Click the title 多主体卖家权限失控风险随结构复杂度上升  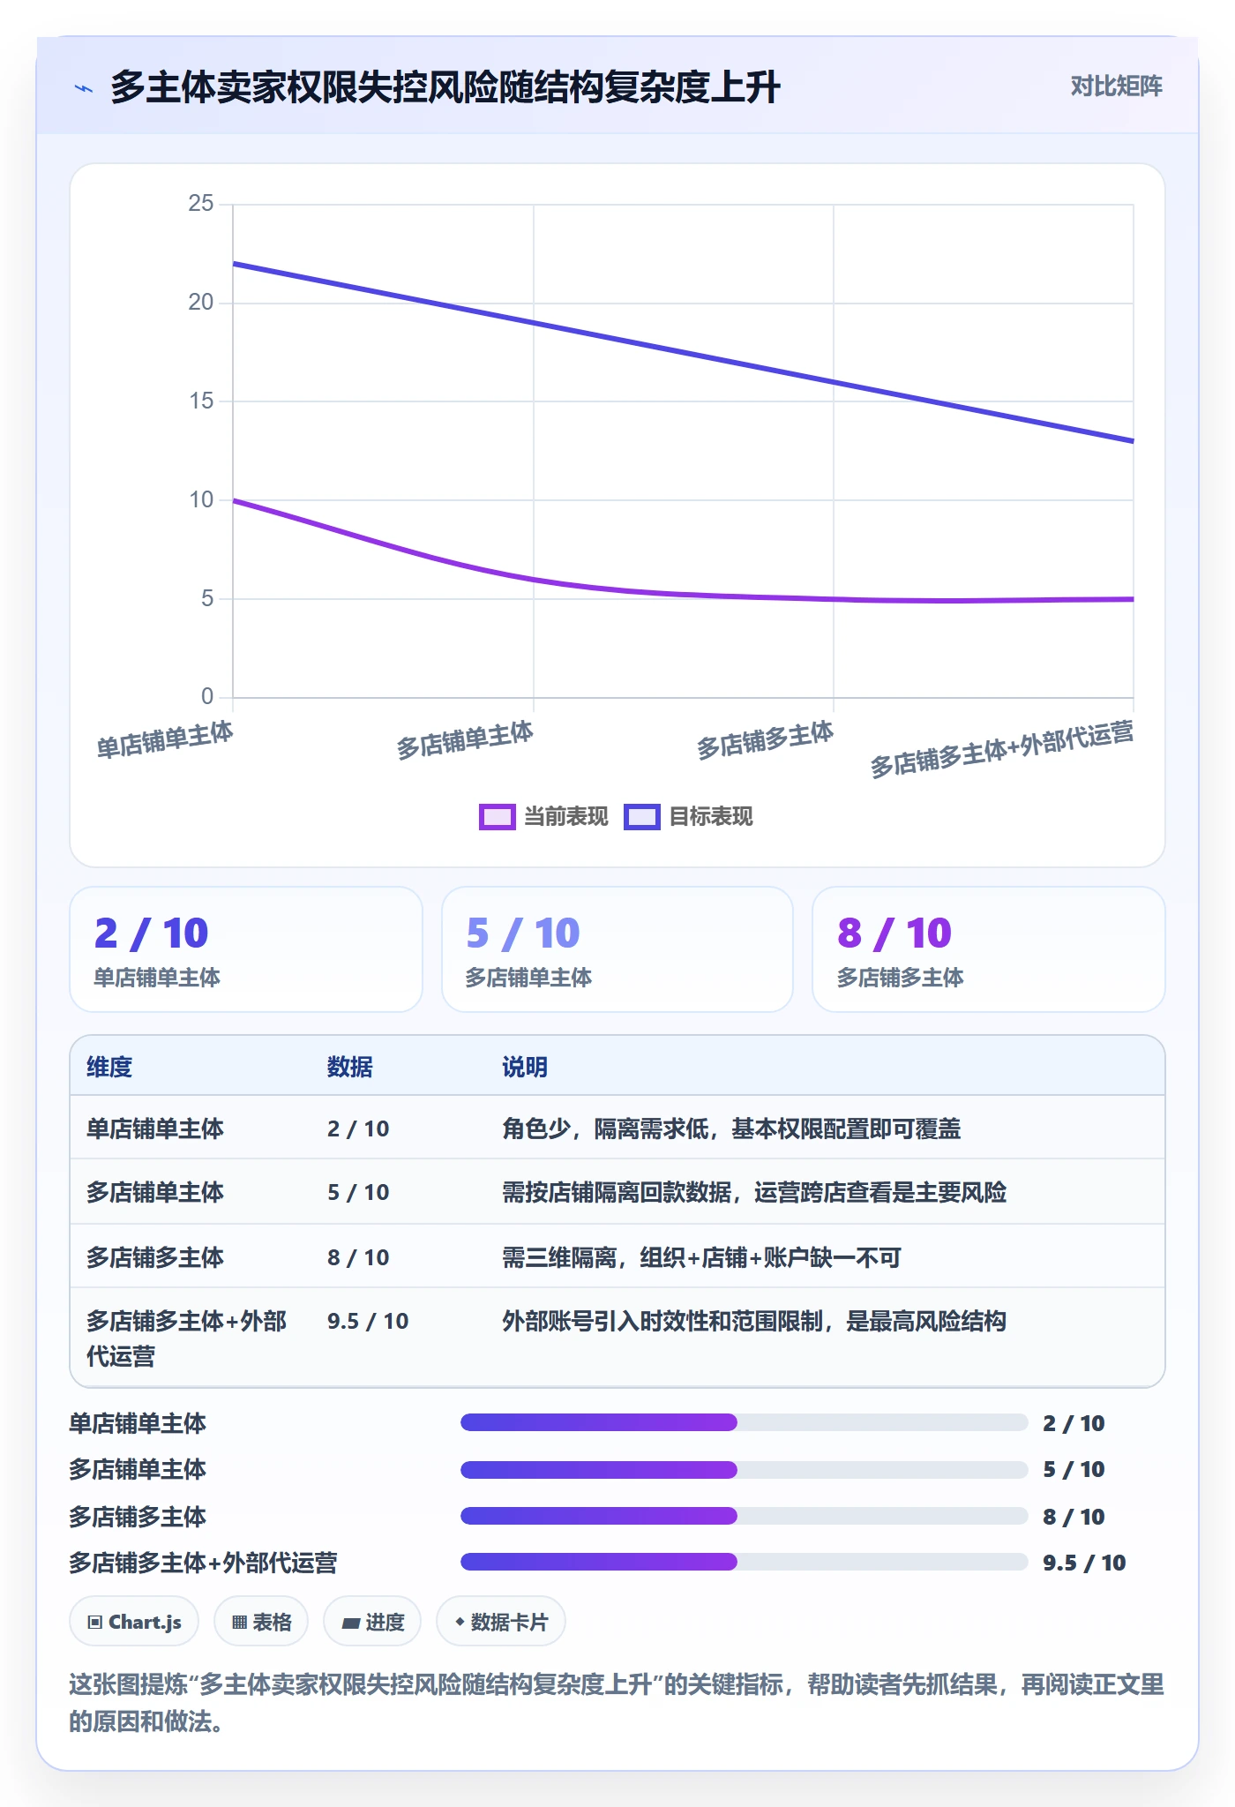pyautogui.click(x=445, y=87)
